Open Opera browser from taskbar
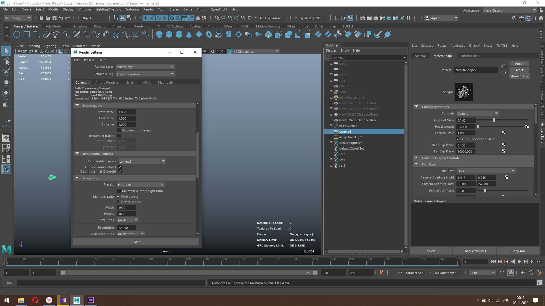 click(35, 300)
